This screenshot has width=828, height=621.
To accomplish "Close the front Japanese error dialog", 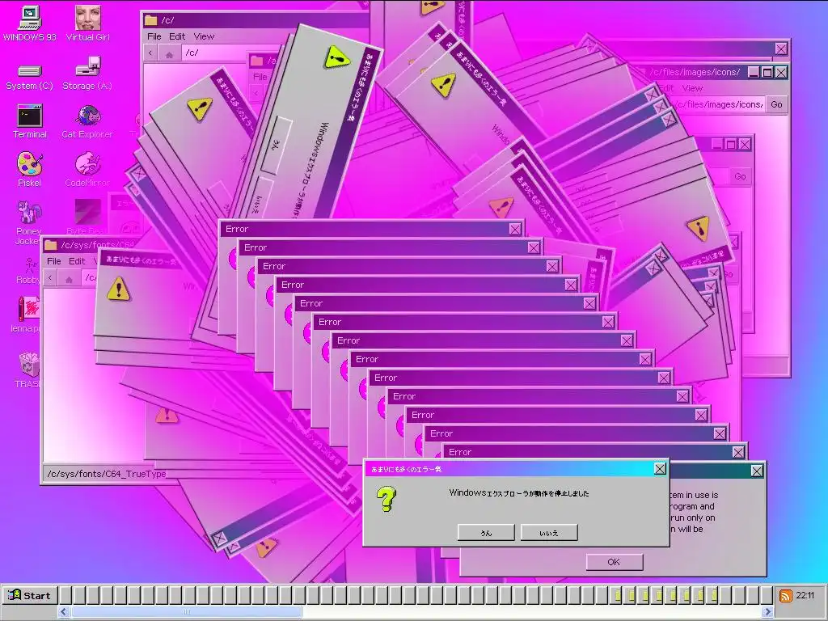I will pyautogui.click(x=660, y=468).
